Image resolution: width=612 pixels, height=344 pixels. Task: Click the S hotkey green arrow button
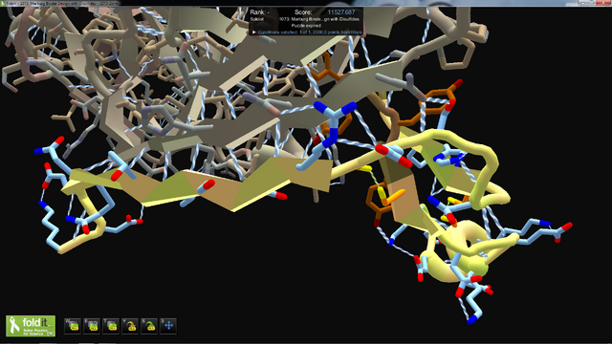(149, 326)
